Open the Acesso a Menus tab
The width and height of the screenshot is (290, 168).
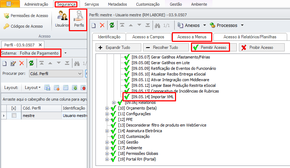192,37
